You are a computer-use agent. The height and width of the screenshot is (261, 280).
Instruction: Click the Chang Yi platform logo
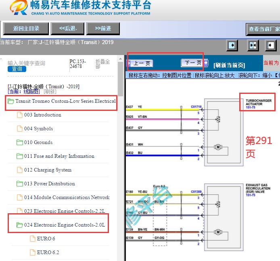[19, 8]
